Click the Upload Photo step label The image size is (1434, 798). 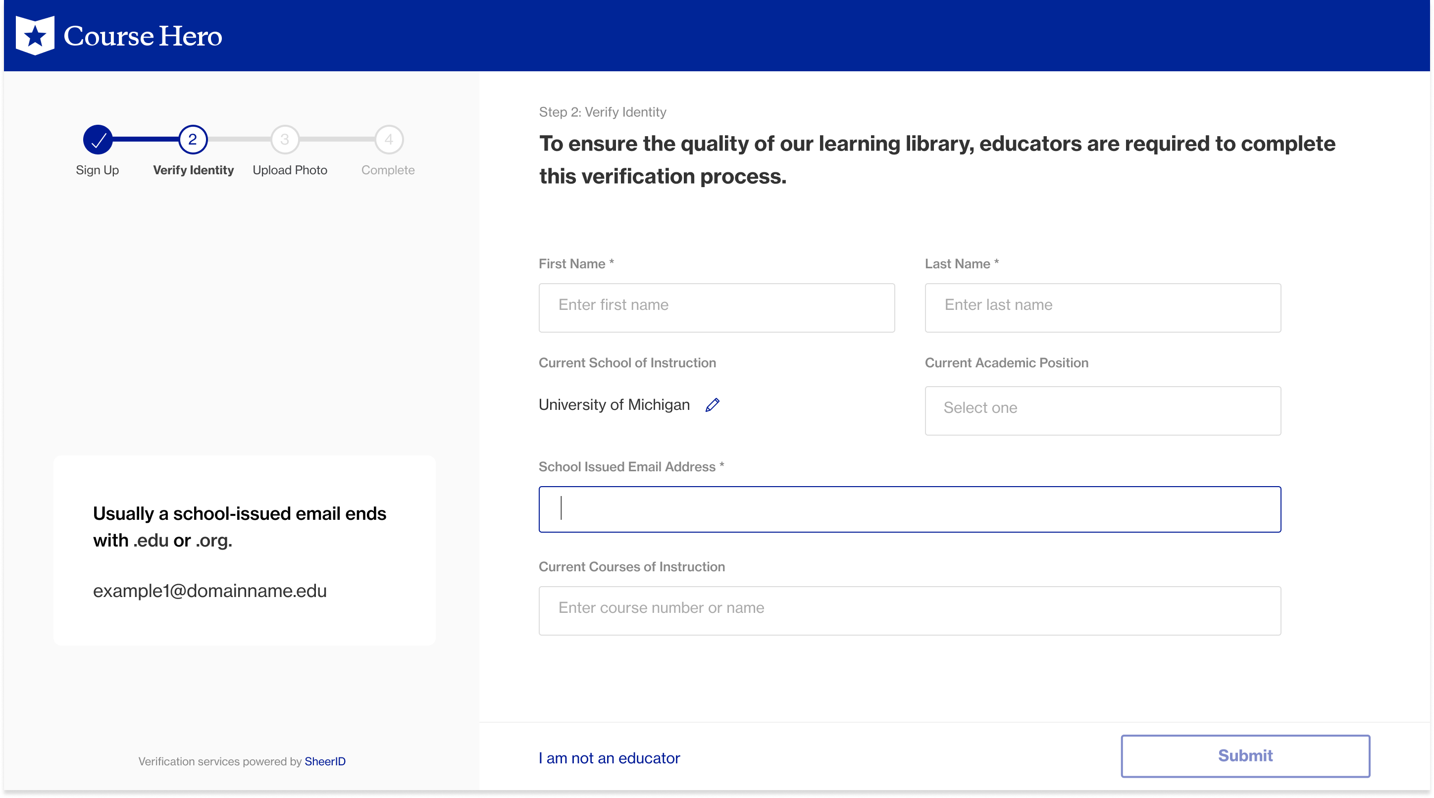pos(290,170)
